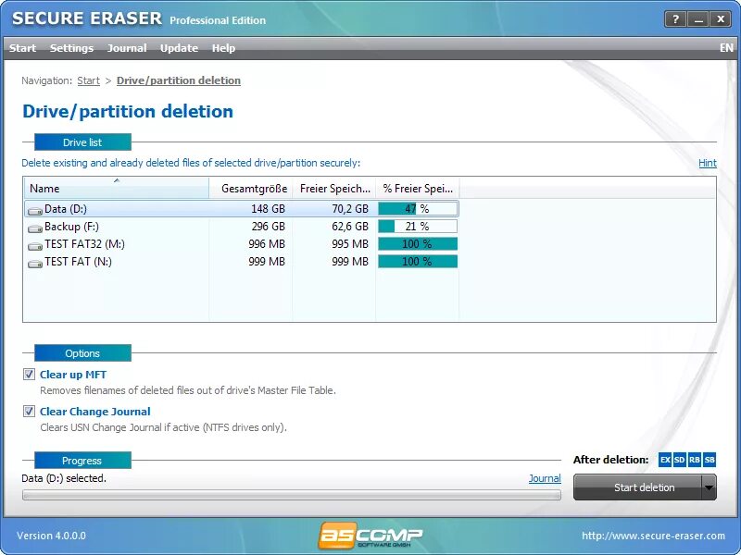
Task: Click the Options section header
Action: [x=82, y=353]
